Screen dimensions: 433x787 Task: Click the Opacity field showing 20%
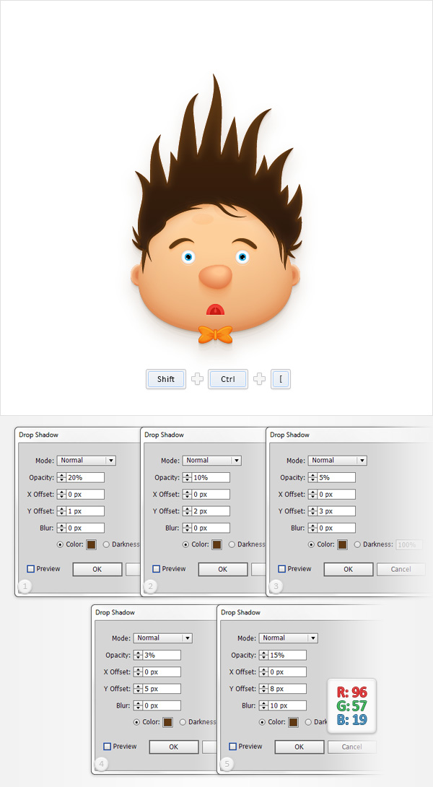point(85,477)
